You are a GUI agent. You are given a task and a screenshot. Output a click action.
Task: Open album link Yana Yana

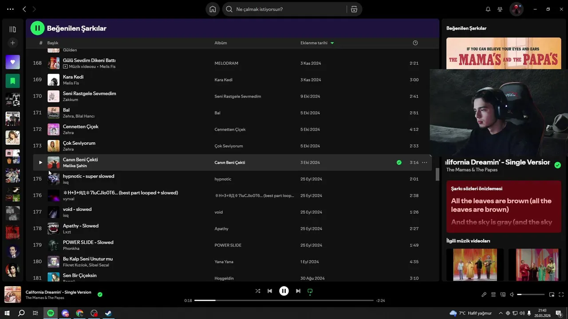224,262
